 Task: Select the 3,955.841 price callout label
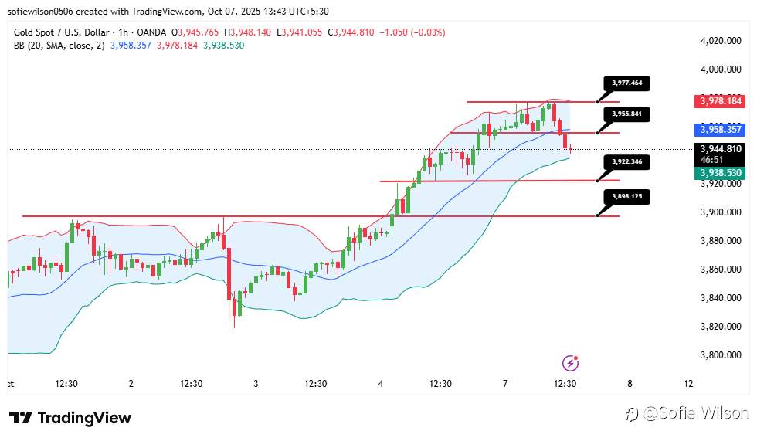click(x=626, y=114)
